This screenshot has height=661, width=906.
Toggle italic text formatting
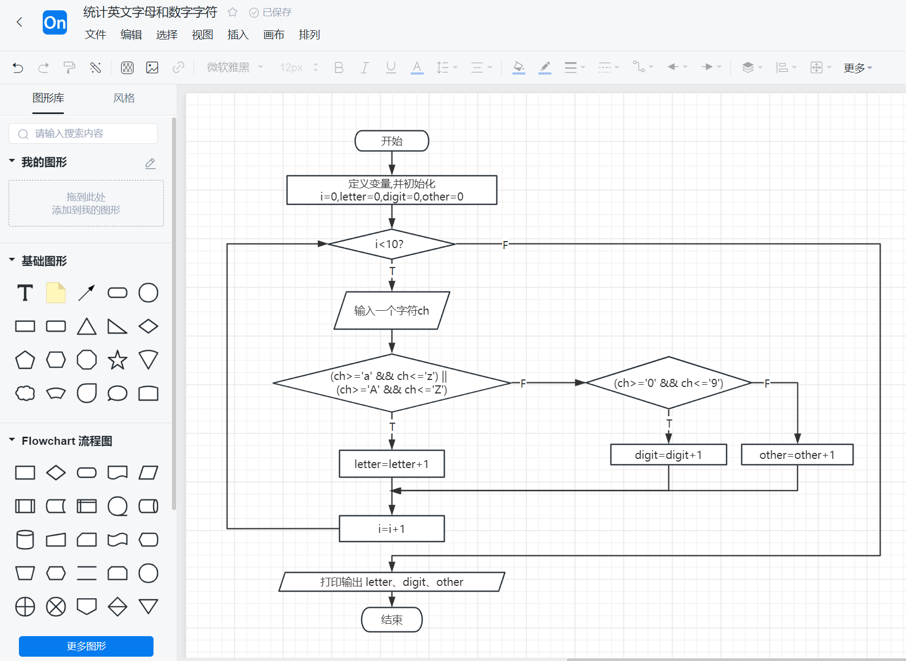coord(365,68)
